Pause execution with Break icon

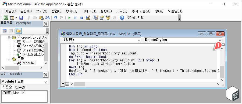point(75,18)
